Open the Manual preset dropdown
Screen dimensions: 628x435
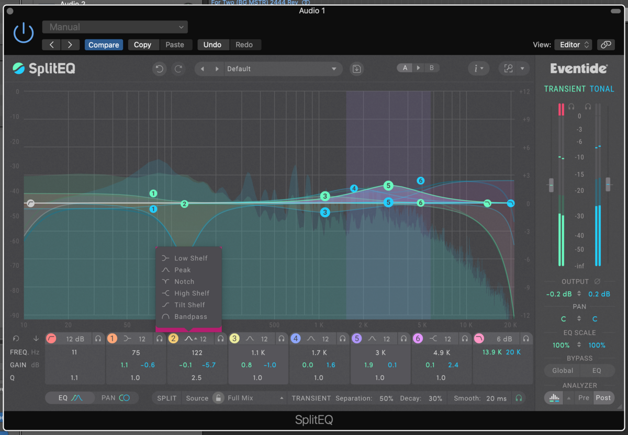pos(115,27)
